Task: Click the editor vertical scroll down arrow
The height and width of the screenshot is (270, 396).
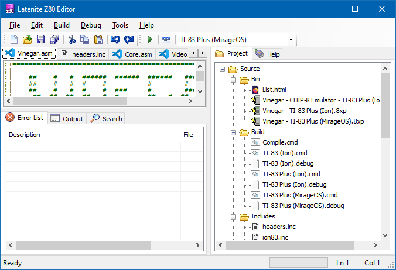Action: click(200, 91)
